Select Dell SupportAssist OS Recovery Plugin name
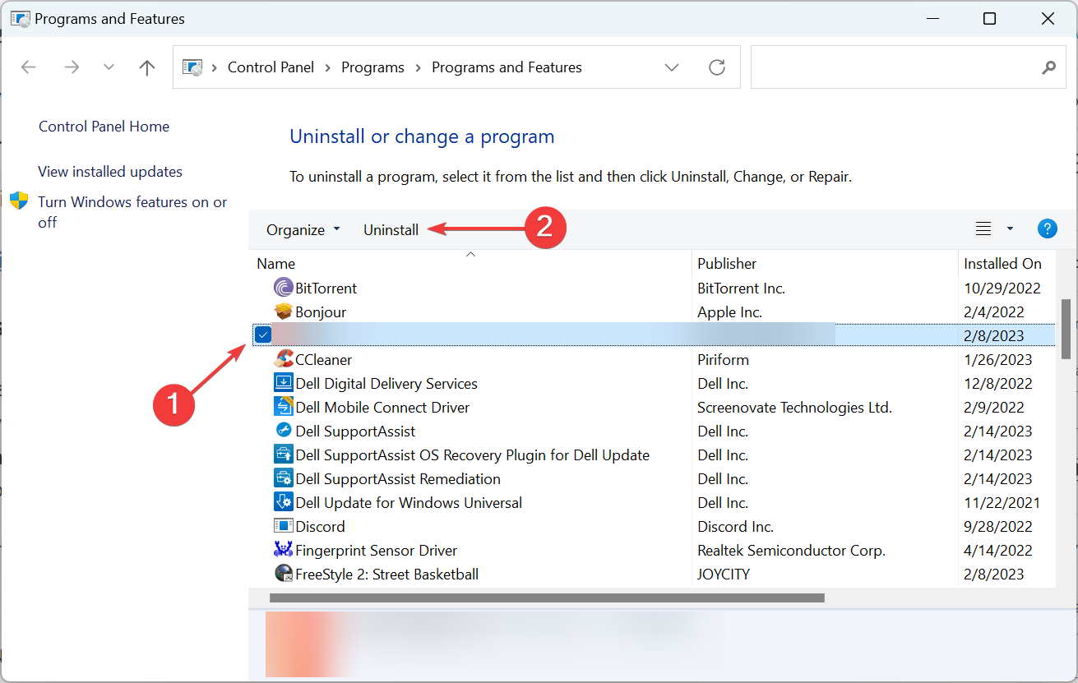This screenshot has height=683, width=1078. point(473,455)
